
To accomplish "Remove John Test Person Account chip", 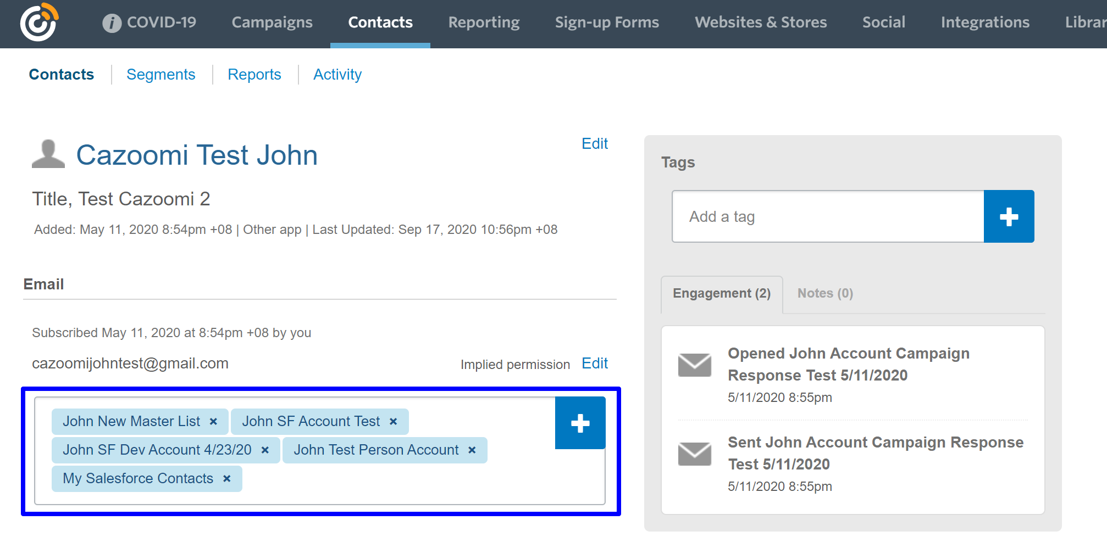I will coord(472,450).
